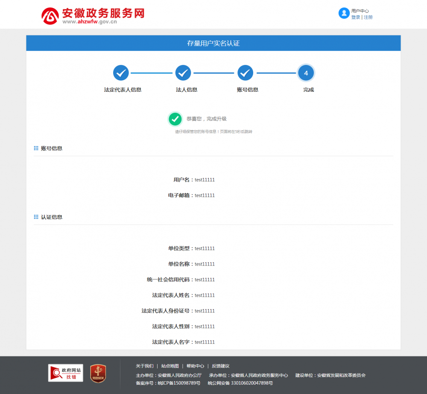The image size is (427, 394).
Task: Expand the 账号信息 section header
Action: pyautogui.click(x=53, y=148)
